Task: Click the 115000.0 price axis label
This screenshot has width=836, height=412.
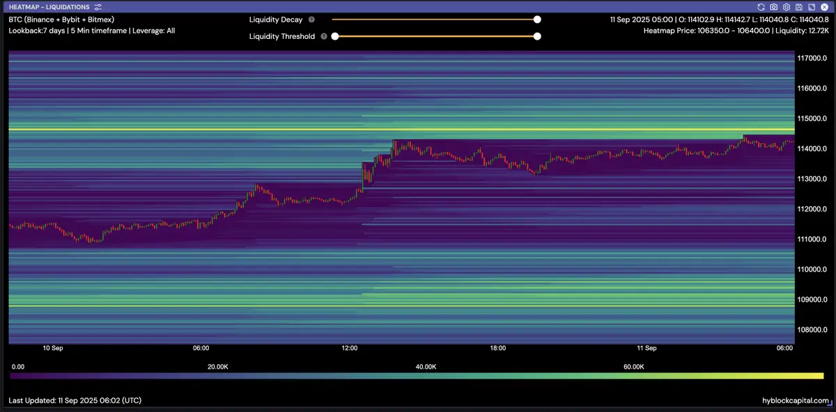Action: [811, 118]
